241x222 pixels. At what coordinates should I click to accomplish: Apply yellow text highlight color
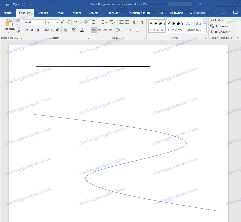pyautogui.click(x=74, y=30)
